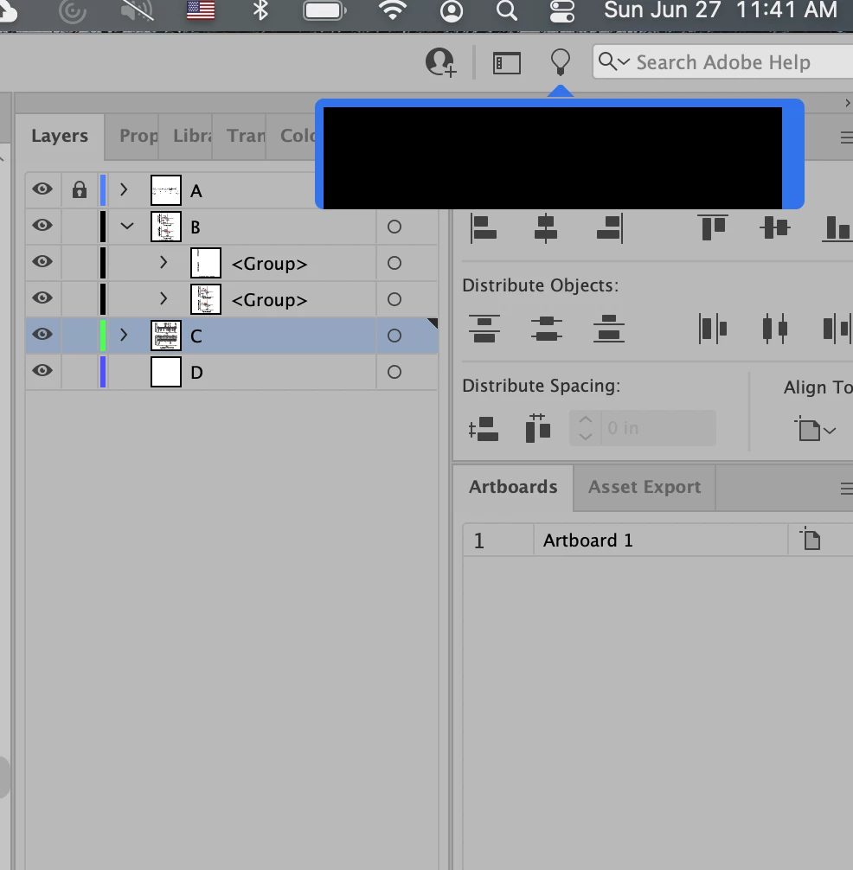Toggle visibility of the second Group sublayer

click(42, 298)
